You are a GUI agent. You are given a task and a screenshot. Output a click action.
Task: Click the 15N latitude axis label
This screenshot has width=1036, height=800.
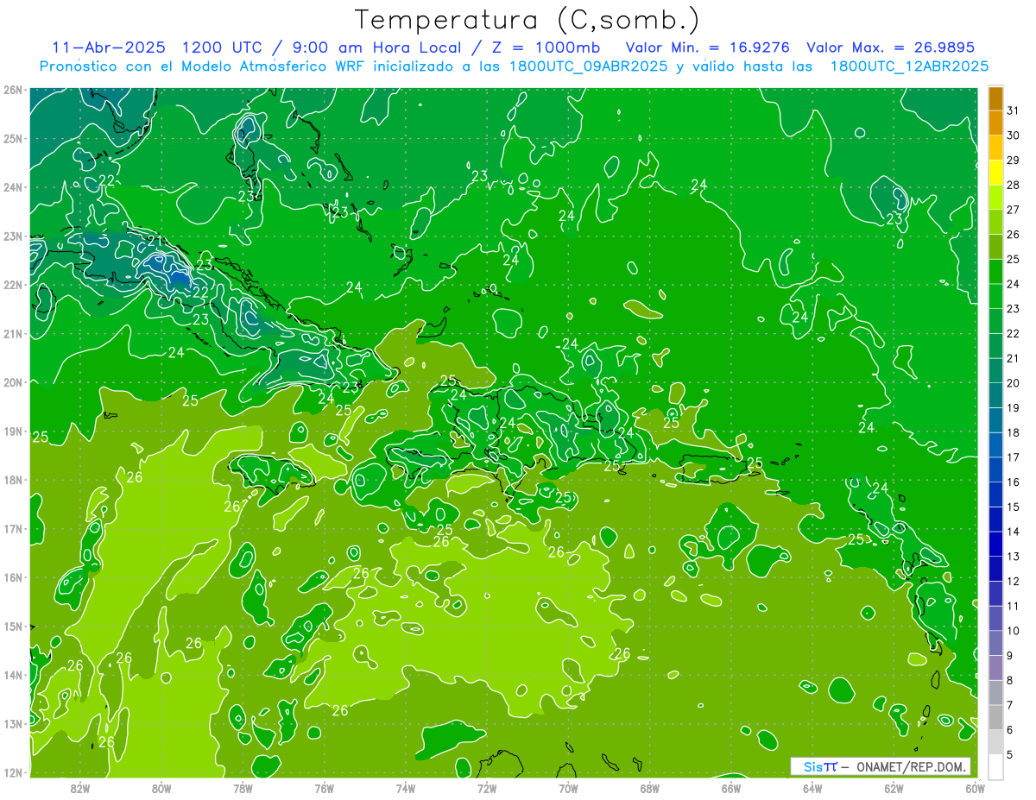coord(12,626)
